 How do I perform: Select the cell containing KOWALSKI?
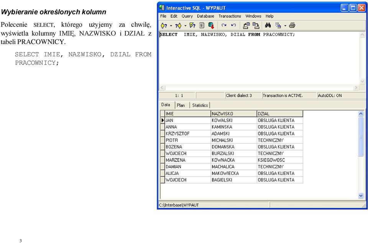[x=234, y=120]
